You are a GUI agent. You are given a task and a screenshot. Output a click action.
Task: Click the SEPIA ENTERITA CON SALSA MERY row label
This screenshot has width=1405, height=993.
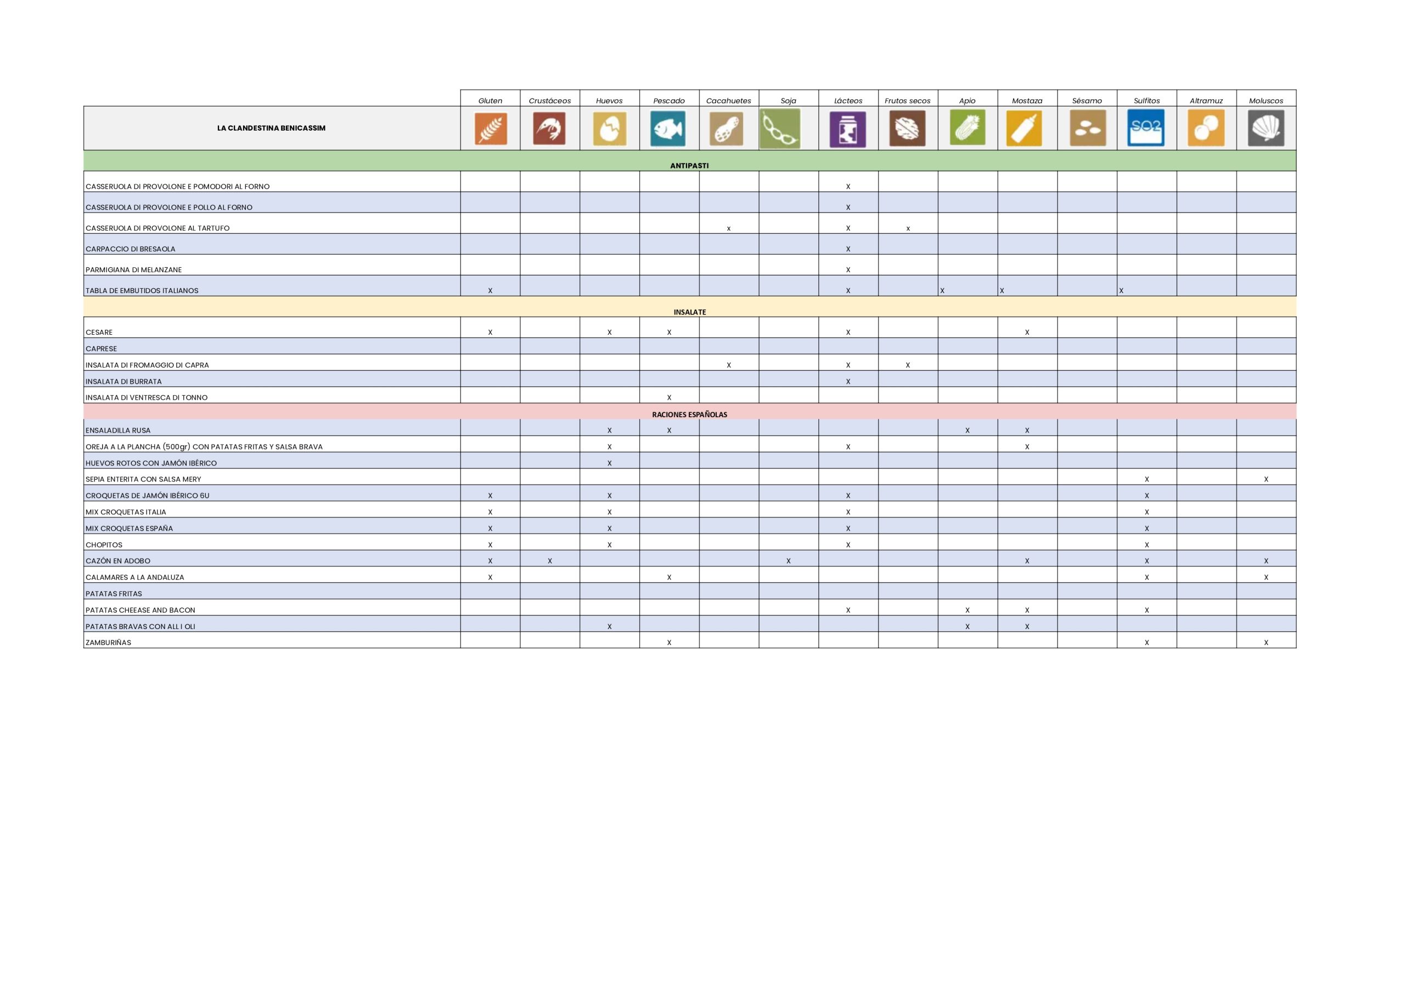[x=143, y=479]
